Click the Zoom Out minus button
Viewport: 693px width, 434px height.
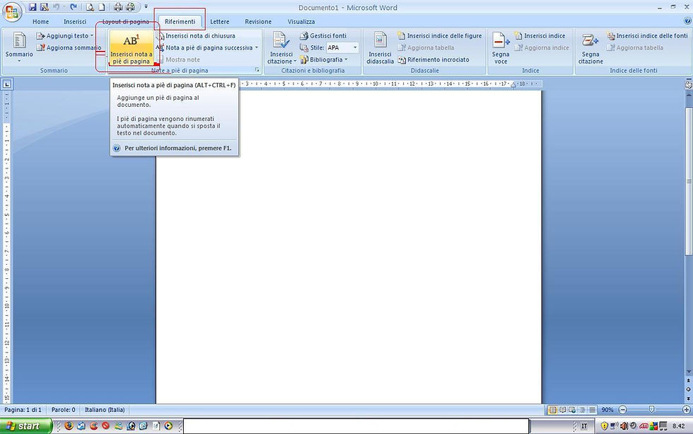point(622,410)
